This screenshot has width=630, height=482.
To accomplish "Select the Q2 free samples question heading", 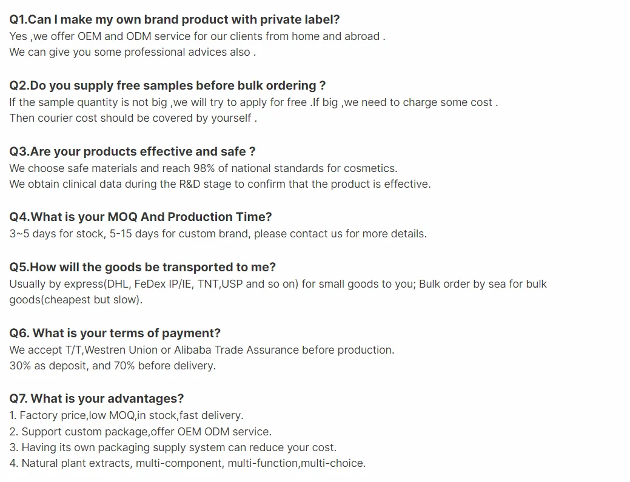I will [x=167, y=85].
